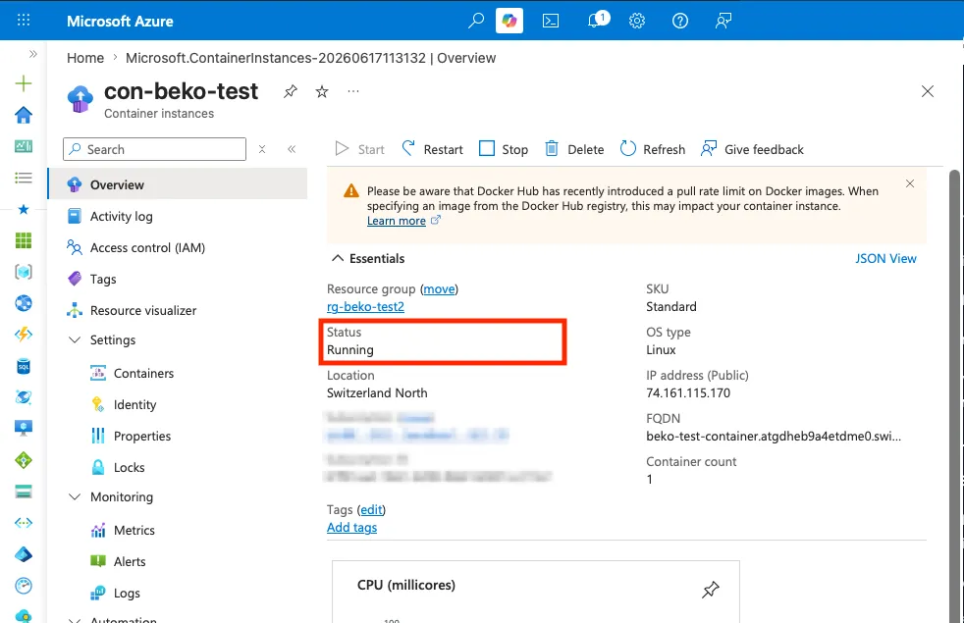964x623 pixels.
Task: Open Resource groups cube icon in sidebar
Action: pos(24,272)
